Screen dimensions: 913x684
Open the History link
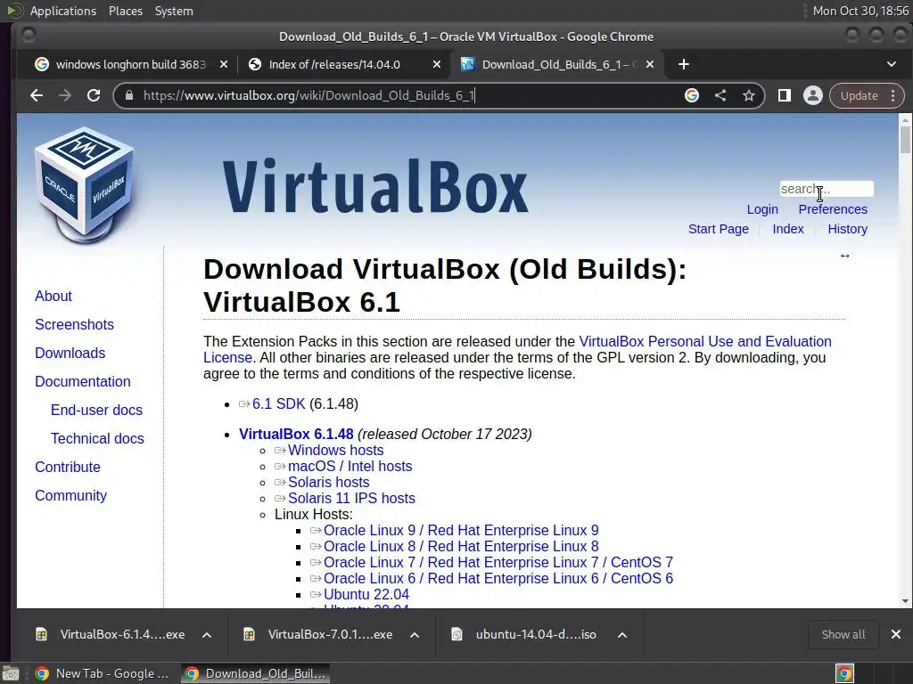[x=847, y=229]
